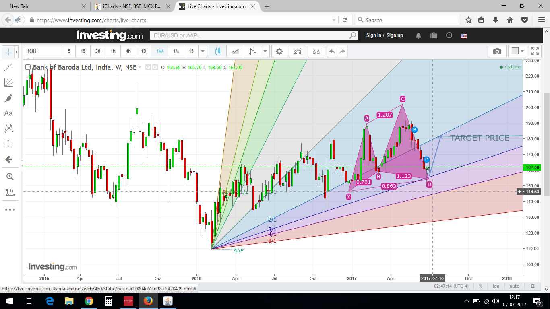Redo the chart action

[x=342, y=51]
